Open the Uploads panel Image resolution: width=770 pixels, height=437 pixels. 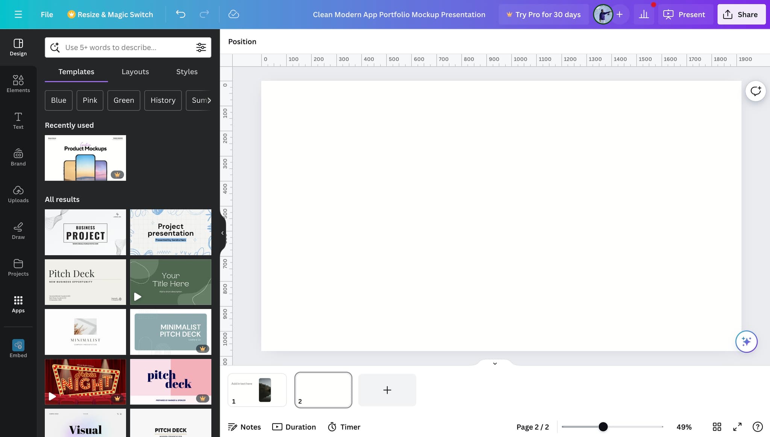point(18,194)
